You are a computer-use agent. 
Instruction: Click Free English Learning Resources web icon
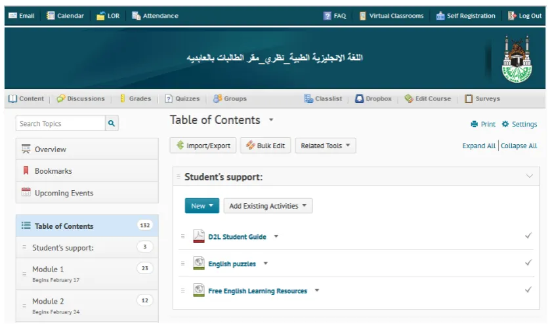click(199, 290)
